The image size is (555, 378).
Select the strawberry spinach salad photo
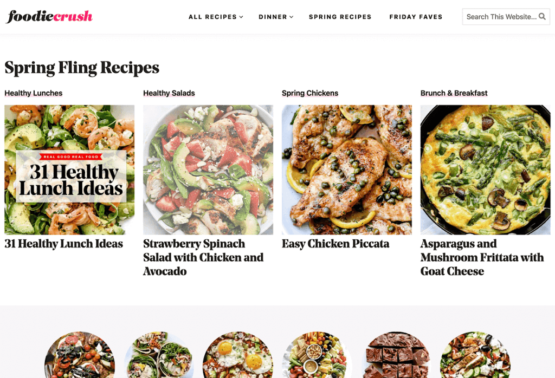[208, 170]
